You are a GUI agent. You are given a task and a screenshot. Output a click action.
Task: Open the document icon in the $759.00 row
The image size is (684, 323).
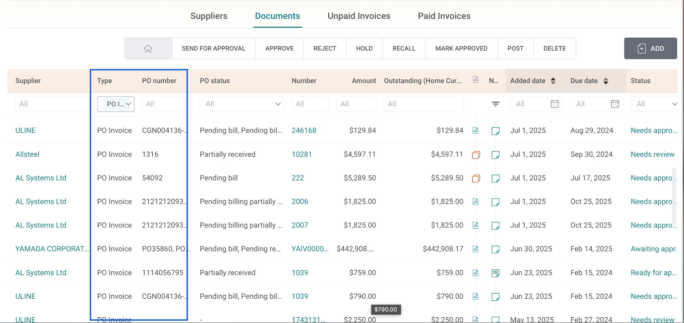coord(476,273)
